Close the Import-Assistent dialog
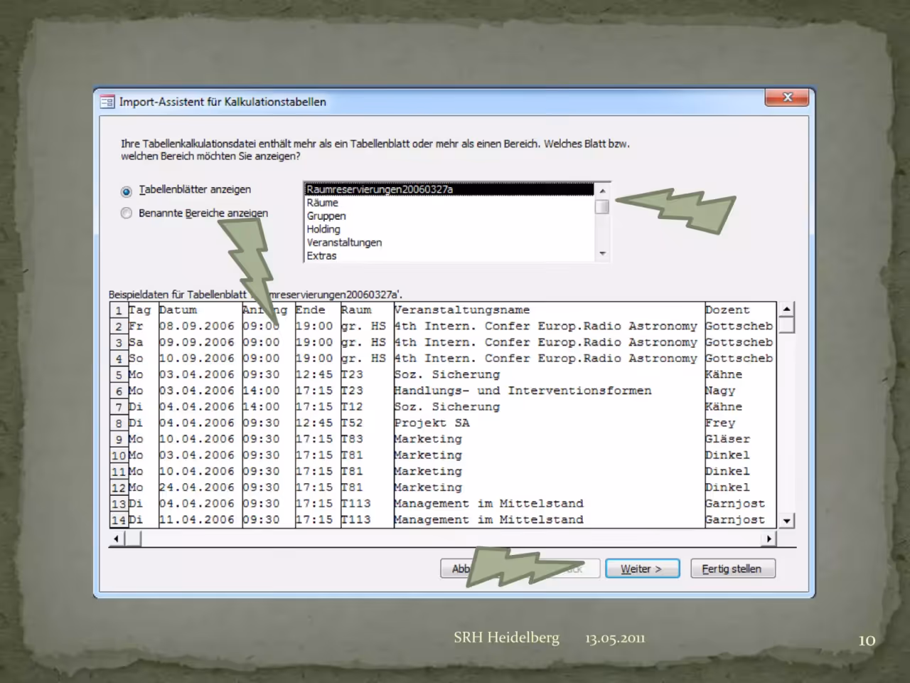The height and width of the screenshot is (683, 910). pos(787,97)
